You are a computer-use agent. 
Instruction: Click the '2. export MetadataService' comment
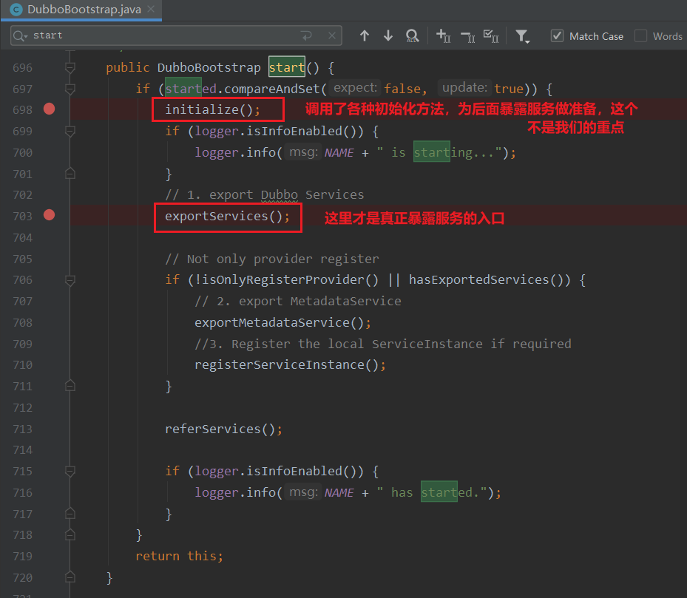click(x=298, y=301)
